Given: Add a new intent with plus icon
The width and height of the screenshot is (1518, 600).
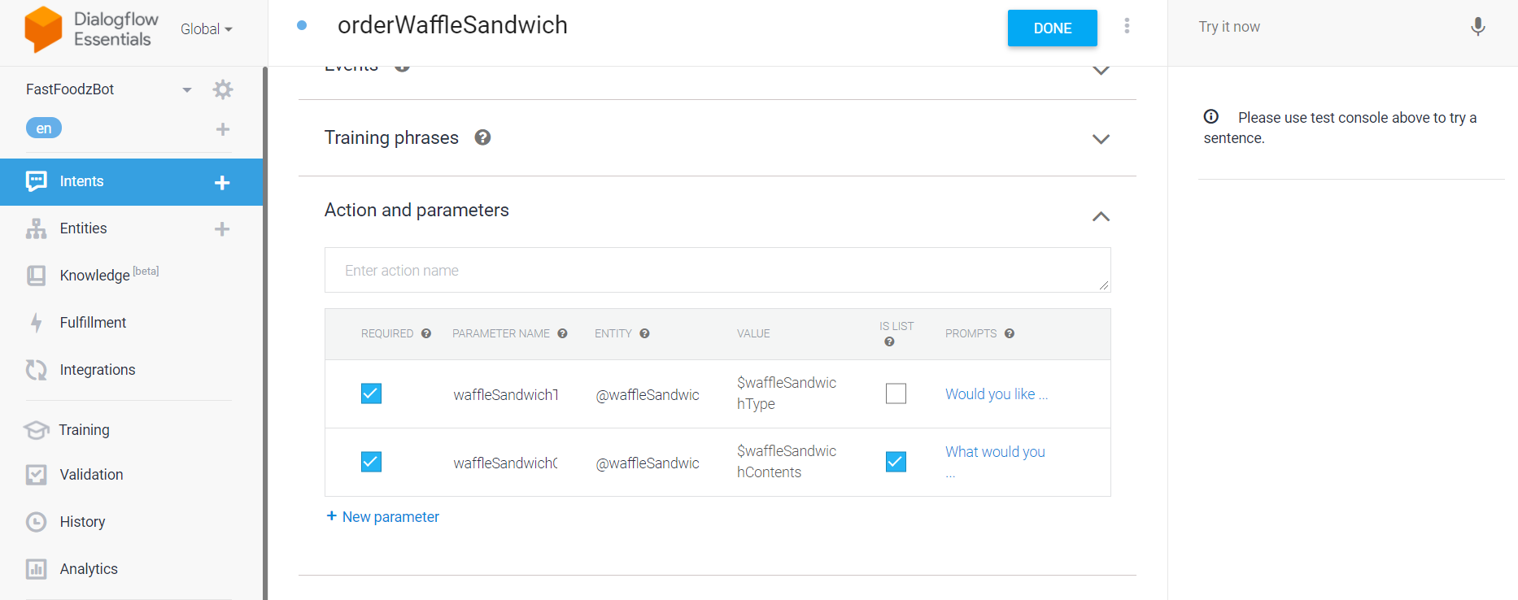Looking at the screenshot, I should coord(222,183).
